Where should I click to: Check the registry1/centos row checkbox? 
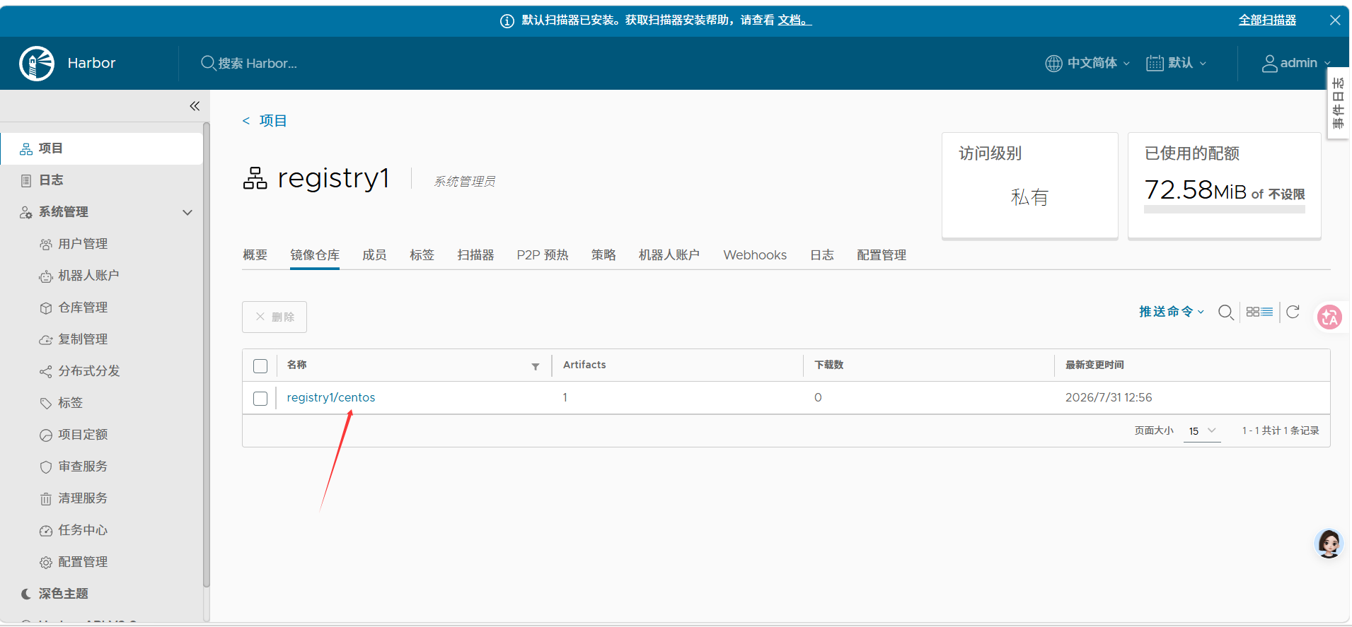tap(260, 398)
